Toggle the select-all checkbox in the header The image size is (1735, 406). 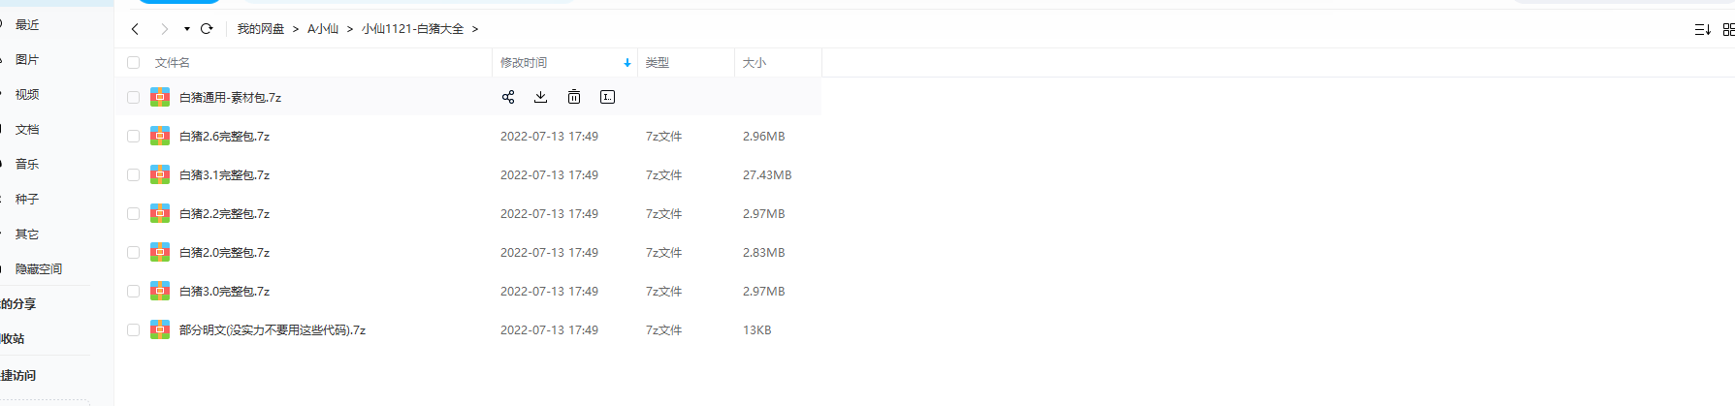(x=134, y=63)
